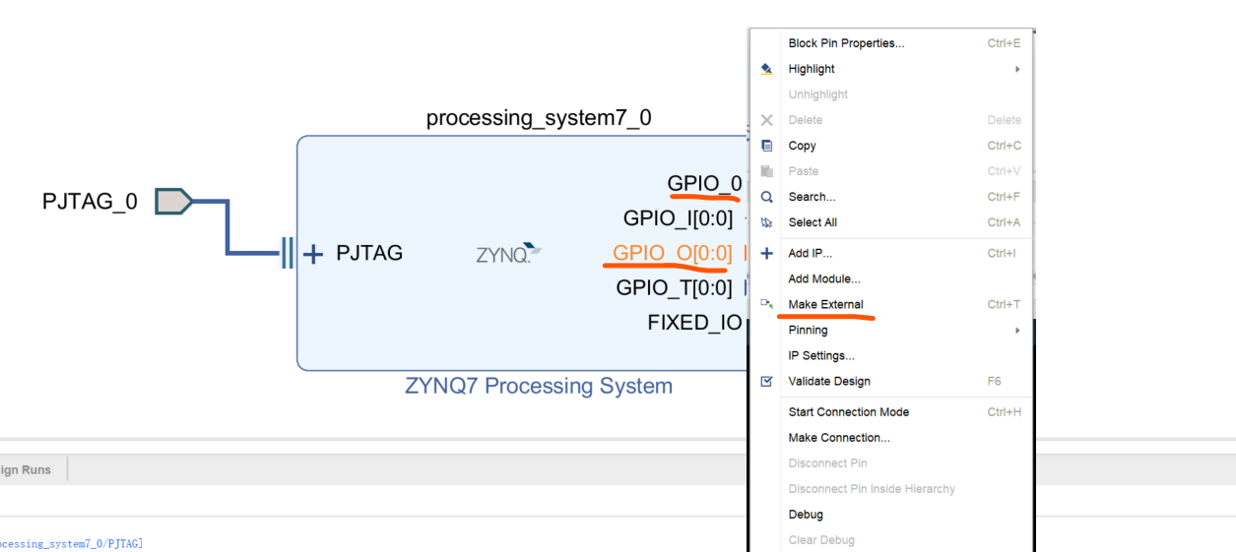
Task: Select IP Settings from the menu
Action: click(820, 355)
